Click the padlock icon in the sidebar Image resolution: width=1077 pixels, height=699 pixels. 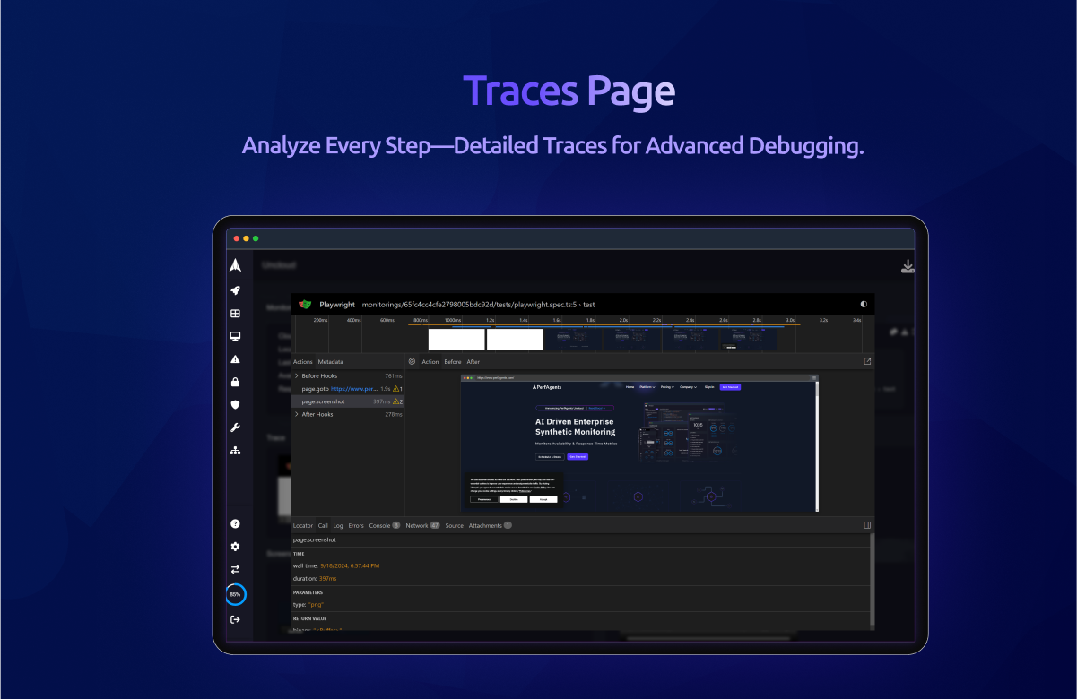click(236, 382)
